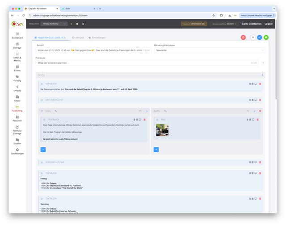Switch to the Versand tab

(x=78, y=37)
